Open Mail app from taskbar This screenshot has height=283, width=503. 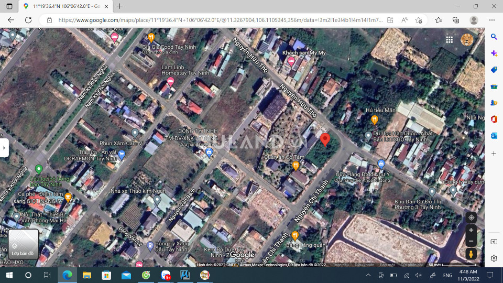[x=126, y=275]
